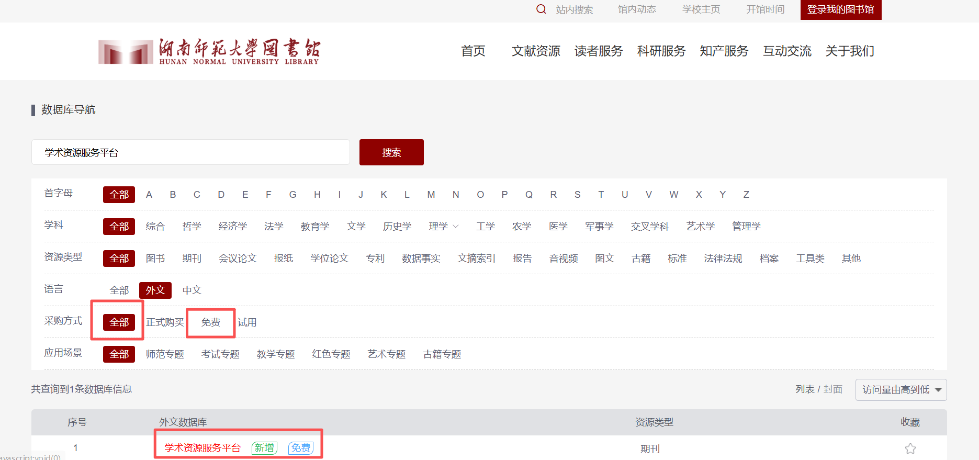Click the 搜索 button

tap(391, 152)
